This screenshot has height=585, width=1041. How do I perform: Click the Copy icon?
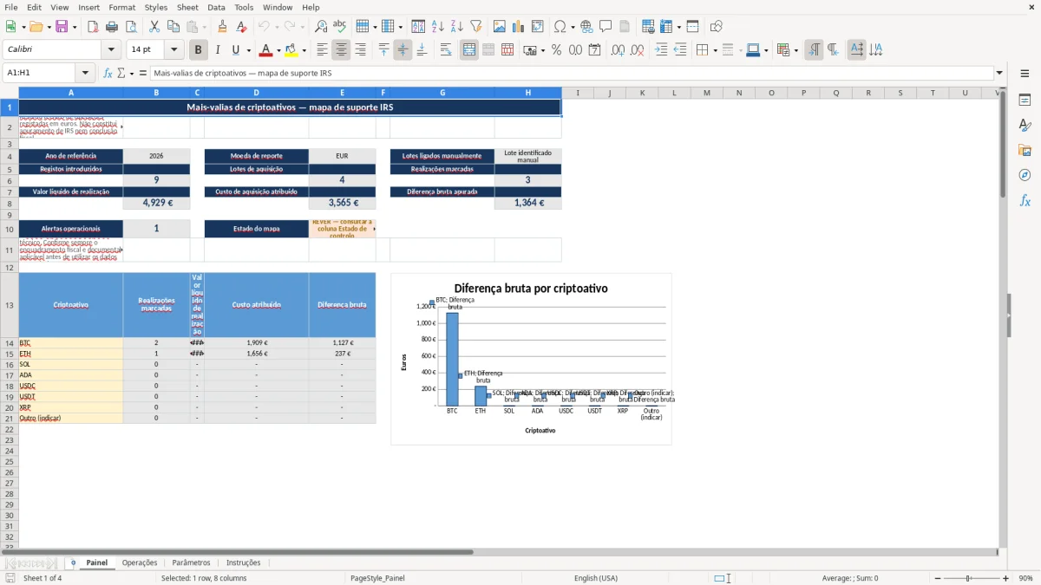(173, 27)
